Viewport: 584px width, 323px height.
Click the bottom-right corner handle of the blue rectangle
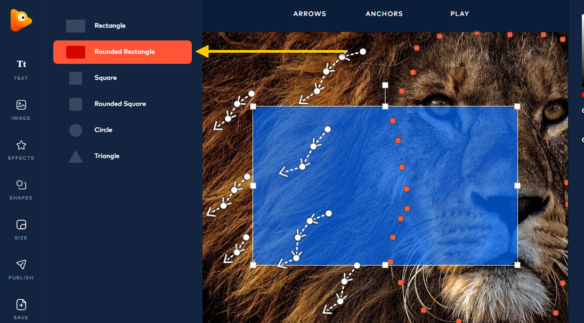tap(517, 265)
